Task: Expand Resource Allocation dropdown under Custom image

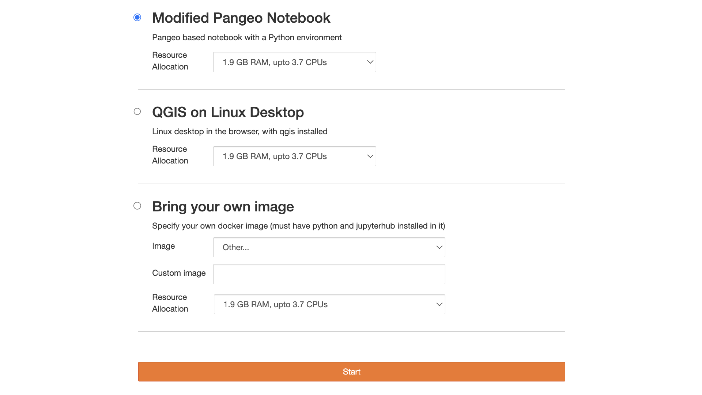Action: coord(329,304)
